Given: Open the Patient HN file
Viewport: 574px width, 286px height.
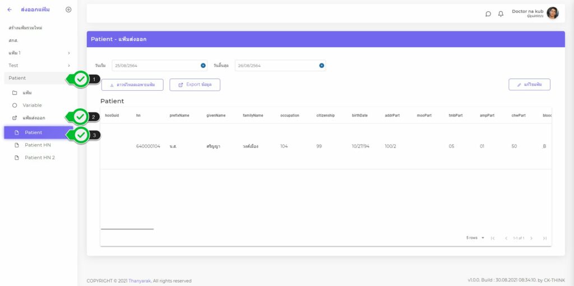Looking at the screenshot, I should tap(38, 145).
